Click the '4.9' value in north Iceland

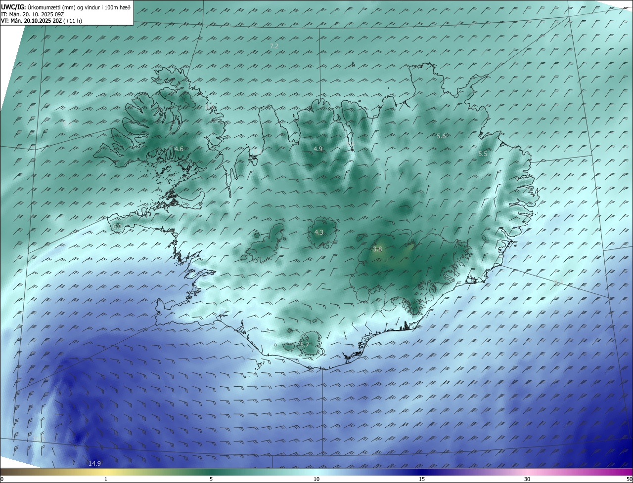pyautogui.click(x=318, y=149)
